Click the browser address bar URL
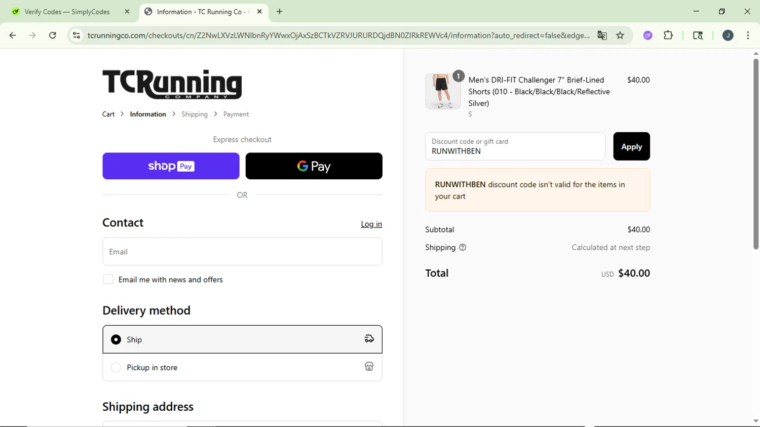 click(x=338, y=35)
